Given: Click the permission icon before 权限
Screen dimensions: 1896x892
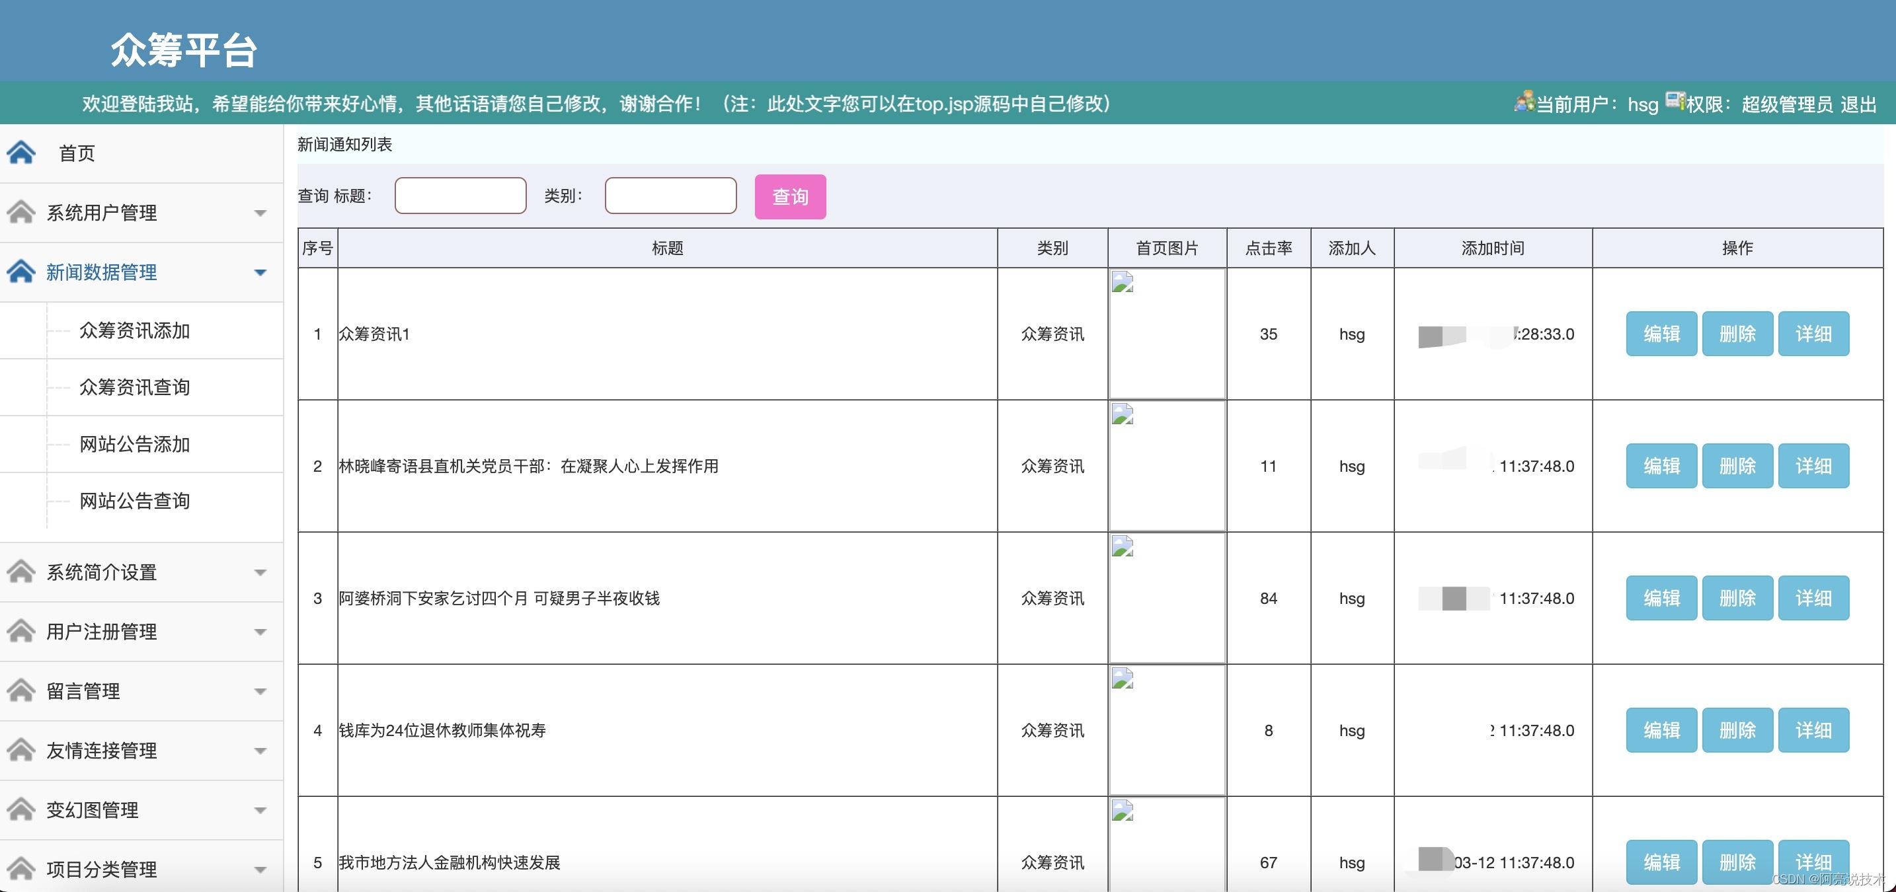Looking at the screenshot, I should (1675, 102).
